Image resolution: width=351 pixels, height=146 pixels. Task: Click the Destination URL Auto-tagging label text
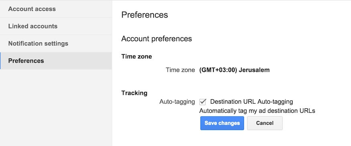[252, 102]
